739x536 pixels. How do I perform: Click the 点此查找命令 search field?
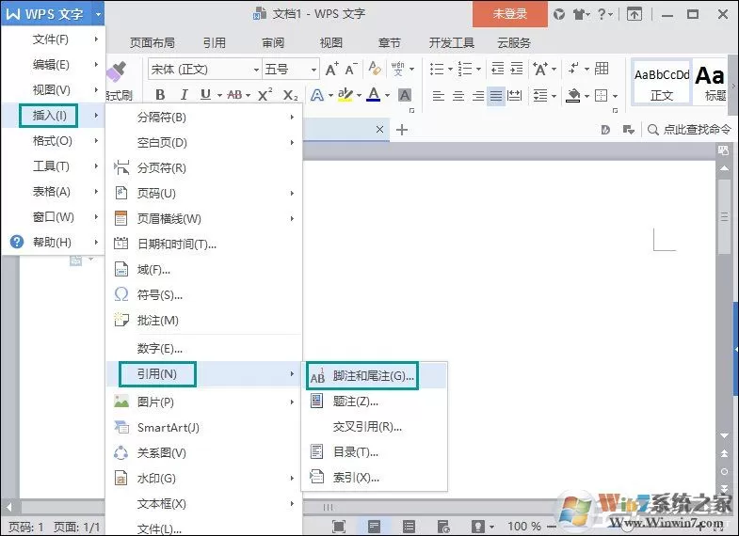691,130
